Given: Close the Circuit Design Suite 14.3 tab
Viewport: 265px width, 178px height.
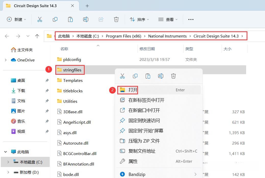Looking at the screenshot, I should [72, 6].
